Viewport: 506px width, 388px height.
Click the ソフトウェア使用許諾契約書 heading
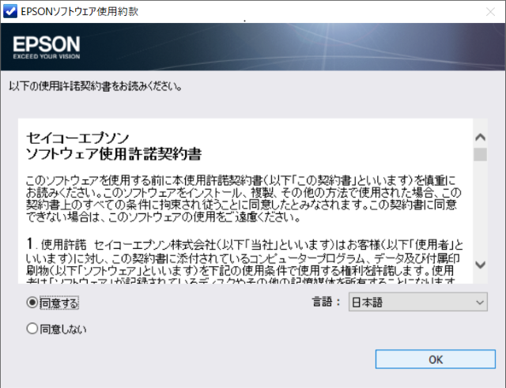click(114, 154)
